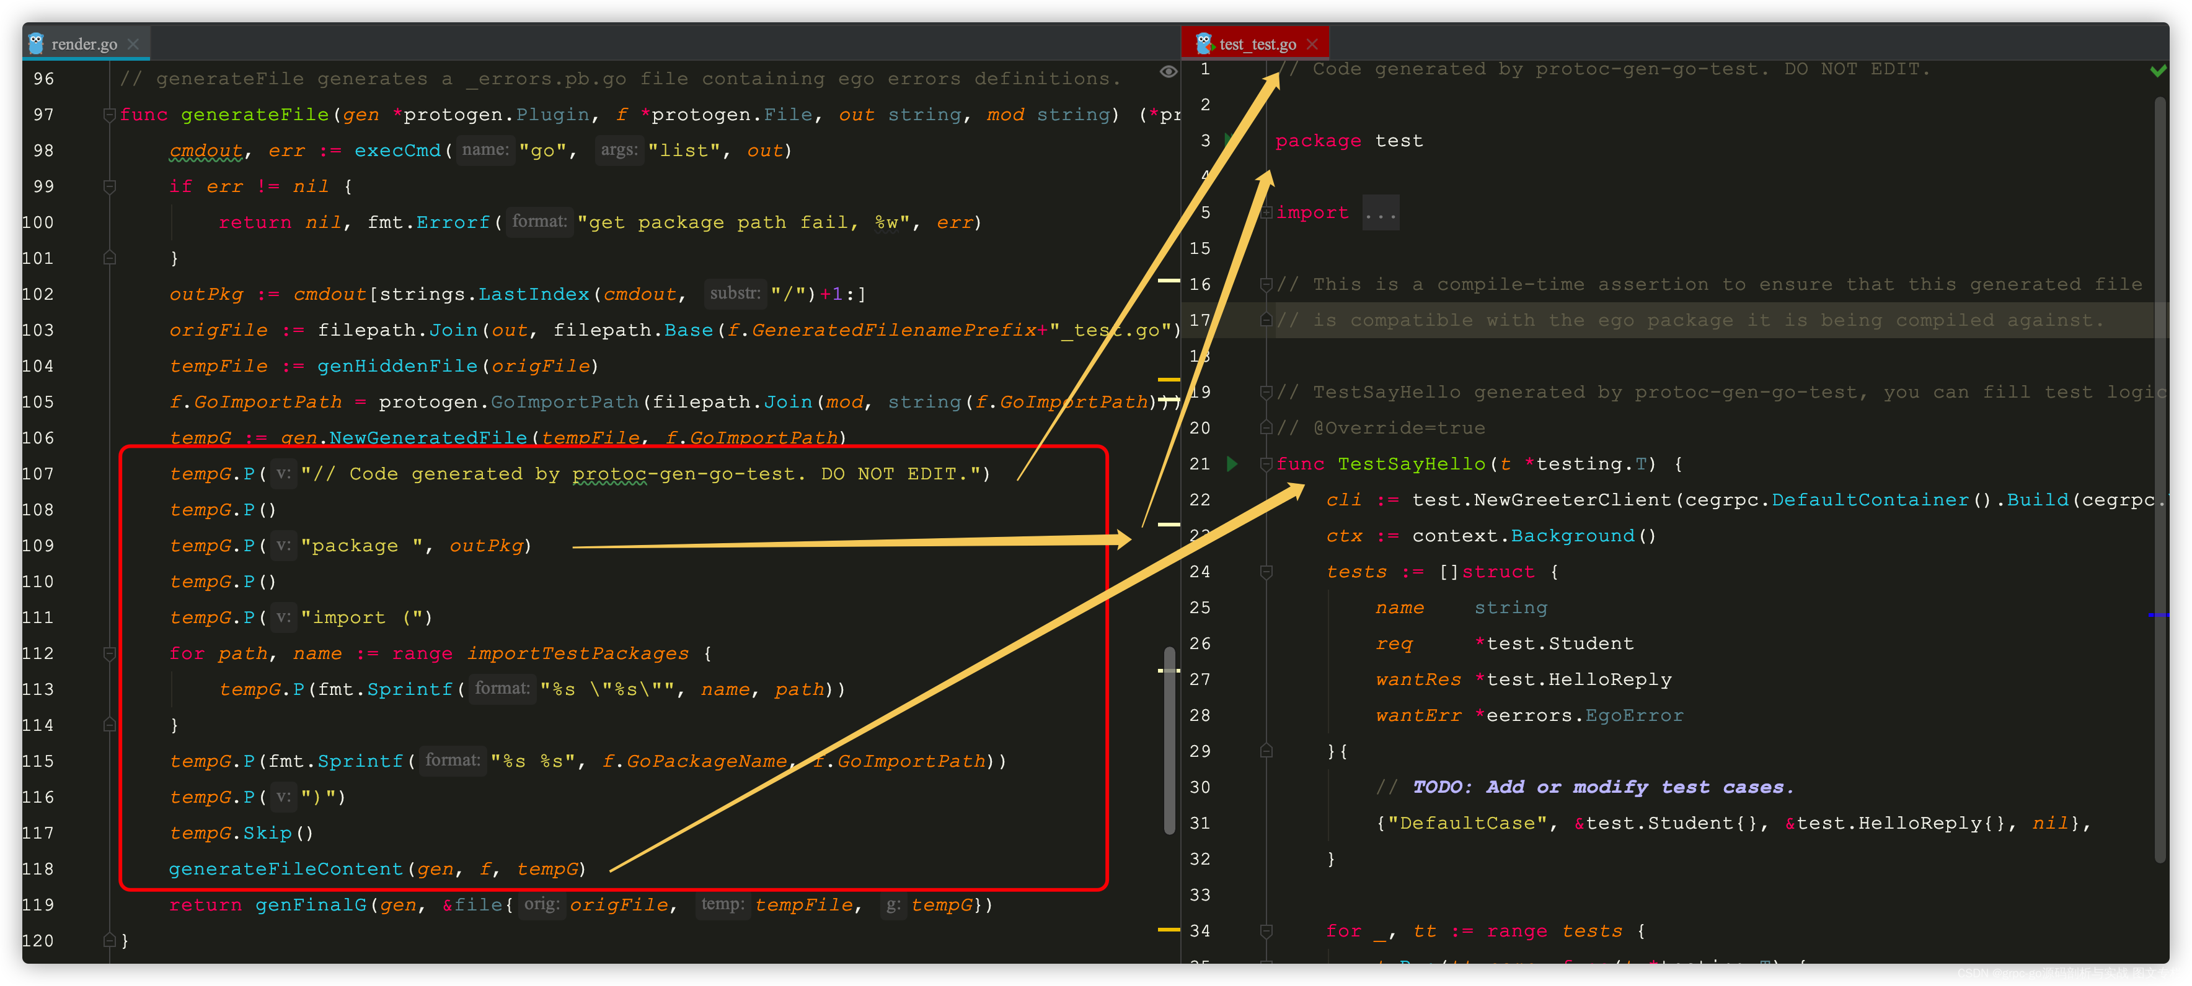
Task: Collapse the tests struct fold marker
Action: (x=1266, y=572)
